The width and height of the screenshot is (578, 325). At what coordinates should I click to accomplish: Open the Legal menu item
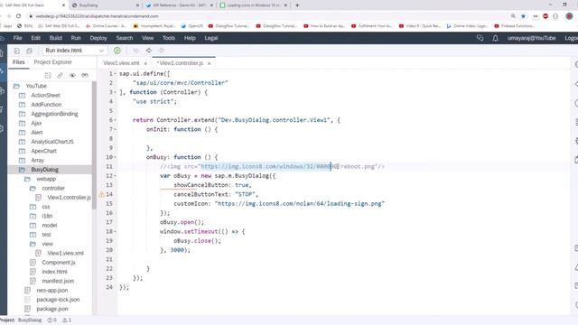click(211, 38)
